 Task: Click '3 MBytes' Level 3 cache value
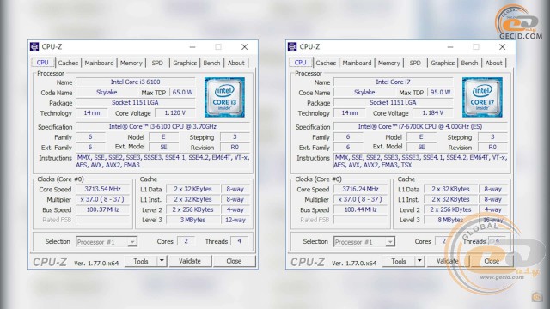click(x=192, y=220)
